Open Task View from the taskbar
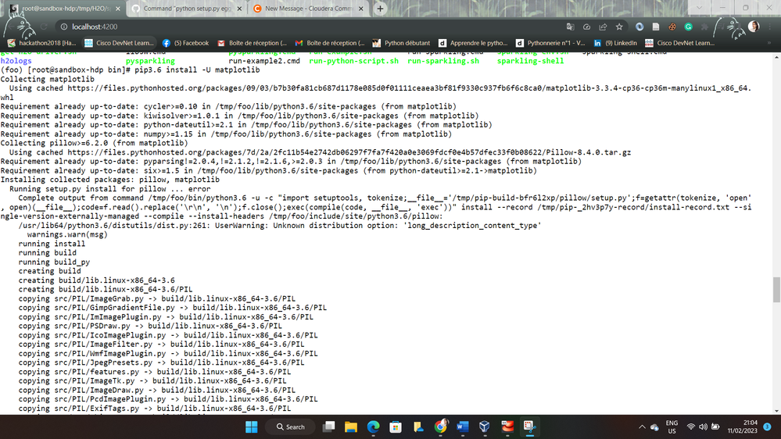Image resolution: width=781 pixels, height=439 pixels. (328, 427)
